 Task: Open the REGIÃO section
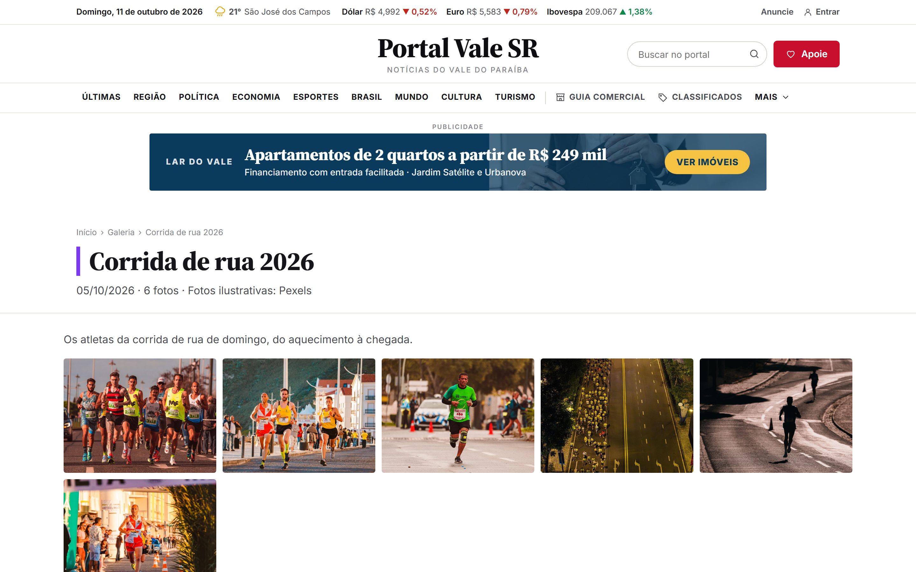pos(149,97)
